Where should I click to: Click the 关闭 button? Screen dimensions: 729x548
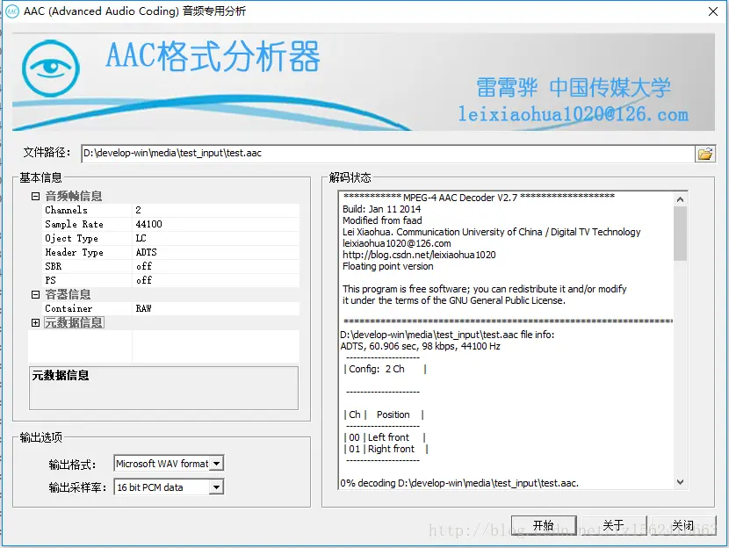pos(683,524)
